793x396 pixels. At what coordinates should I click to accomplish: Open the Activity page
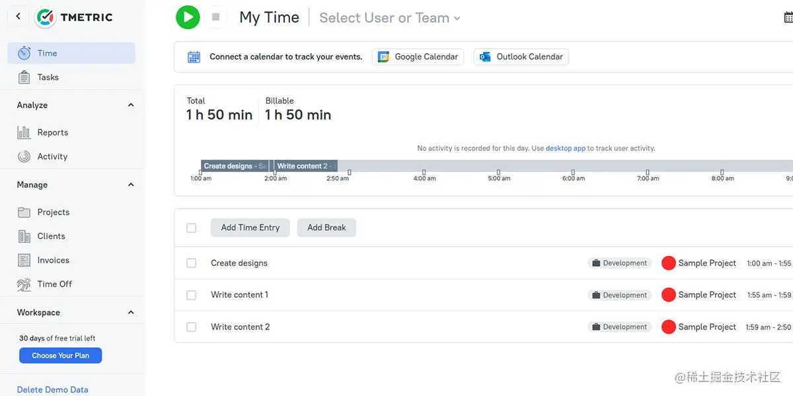click(x=52, y=156)
